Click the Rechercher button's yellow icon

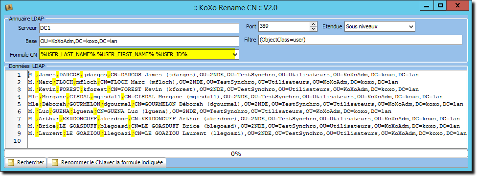pos(11,163)
